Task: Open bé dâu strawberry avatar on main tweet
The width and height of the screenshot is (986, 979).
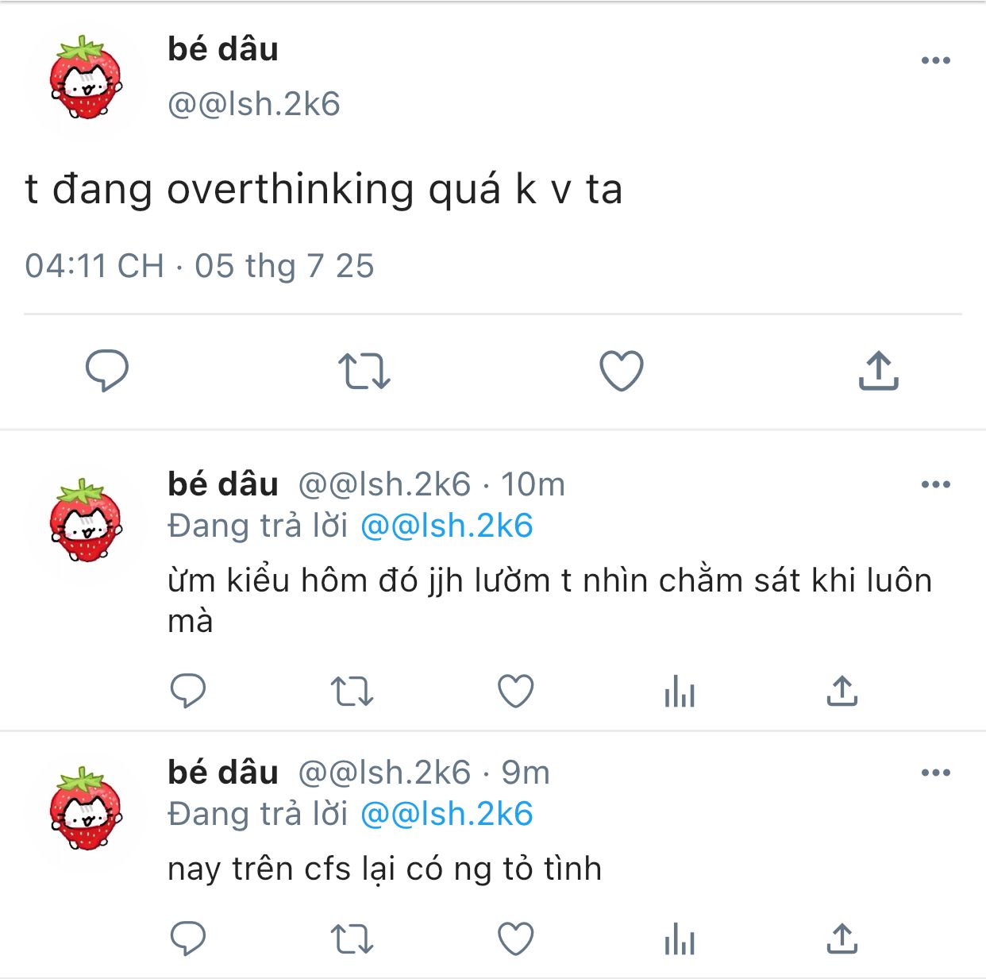Action: click(x=85, y=78)
